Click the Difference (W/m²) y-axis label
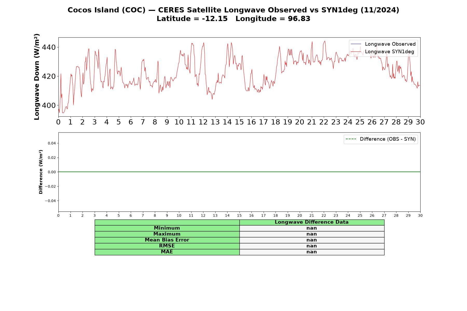 coord(41,172)
